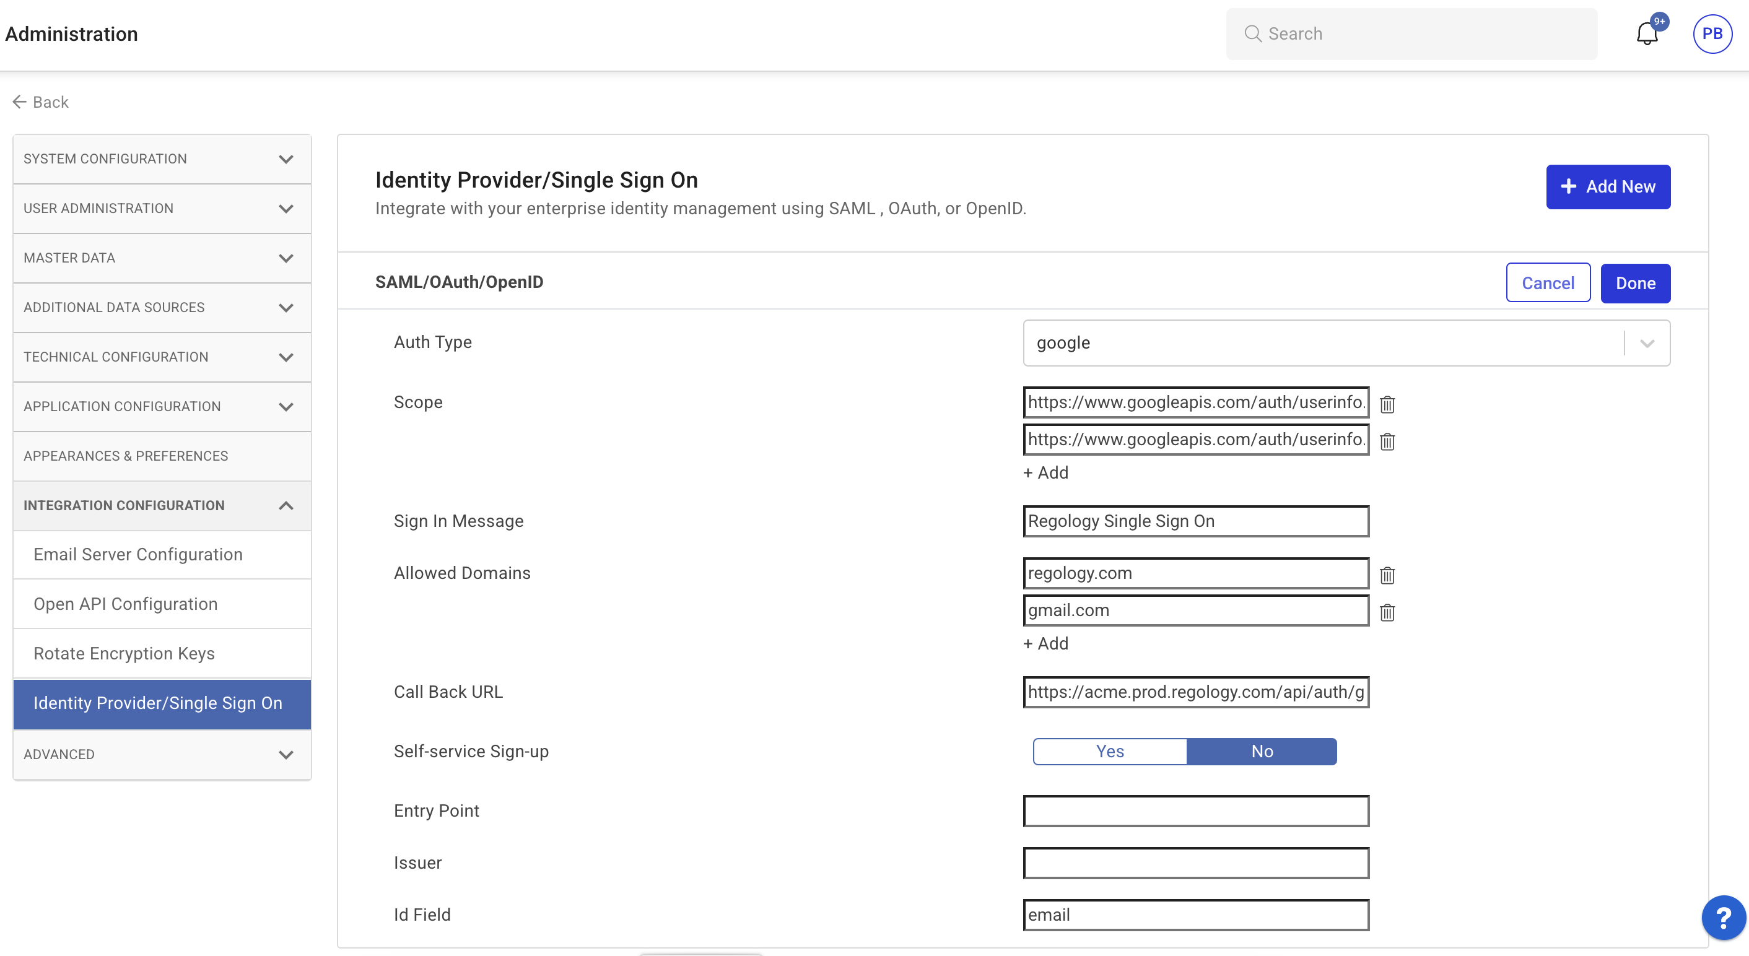Image resolution: width=1749 pixels, height=956 pixels.
Task: Open the Auth Type google dropdown
Action: [x=1346, y=343]
